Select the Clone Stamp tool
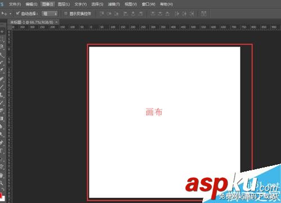This screenshot has height=203, width=281. point(2,94)
